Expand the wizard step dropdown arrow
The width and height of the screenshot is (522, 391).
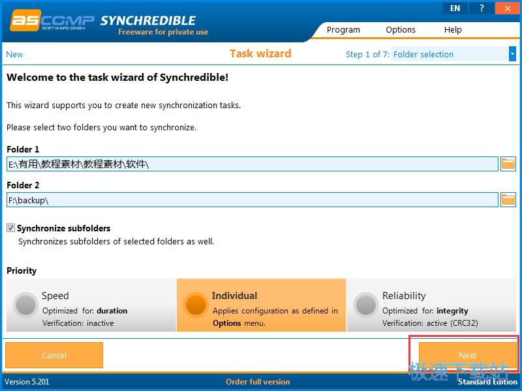[512, 54]
